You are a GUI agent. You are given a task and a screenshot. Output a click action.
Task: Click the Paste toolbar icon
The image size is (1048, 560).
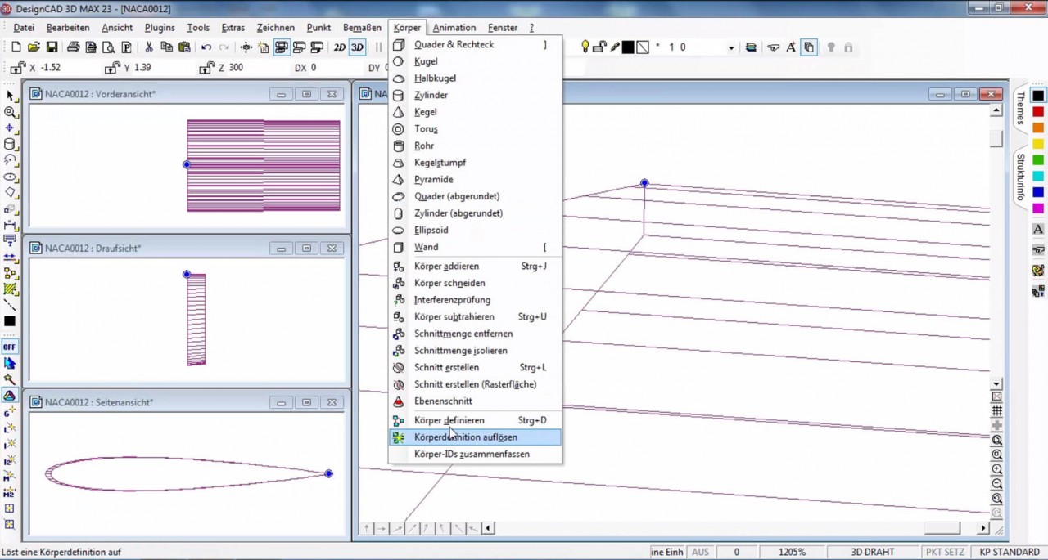(x=186, y=47)
